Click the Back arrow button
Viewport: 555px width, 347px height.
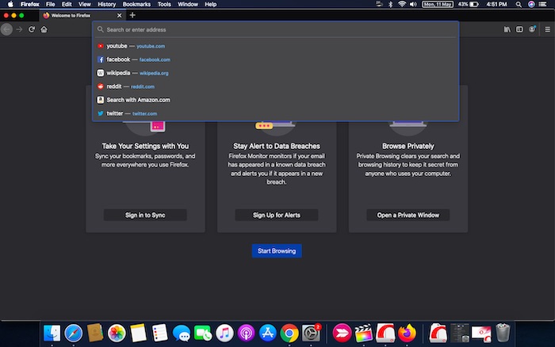point(6,29)
